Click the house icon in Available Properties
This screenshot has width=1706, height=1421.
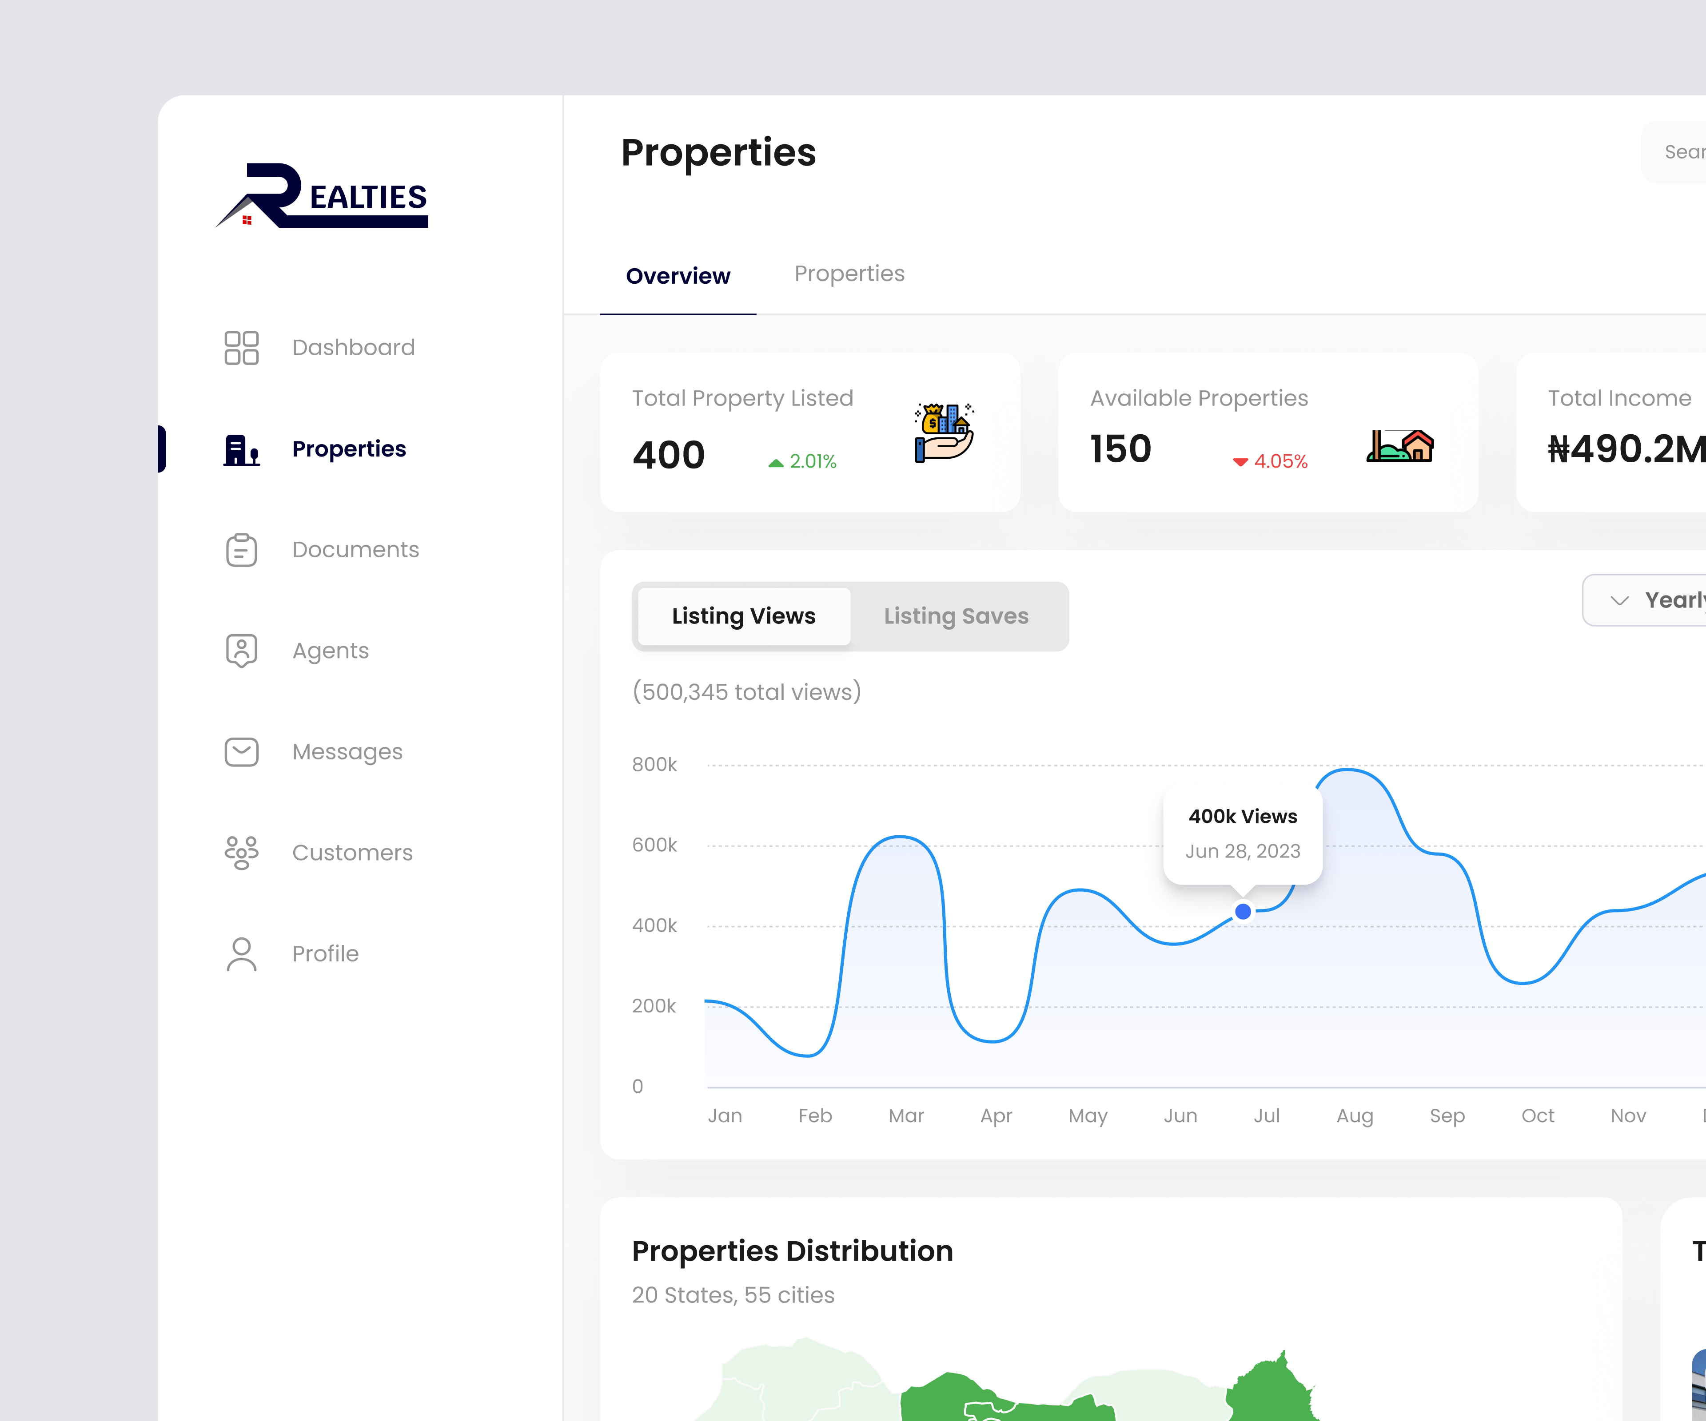[x=1400, y=446]
